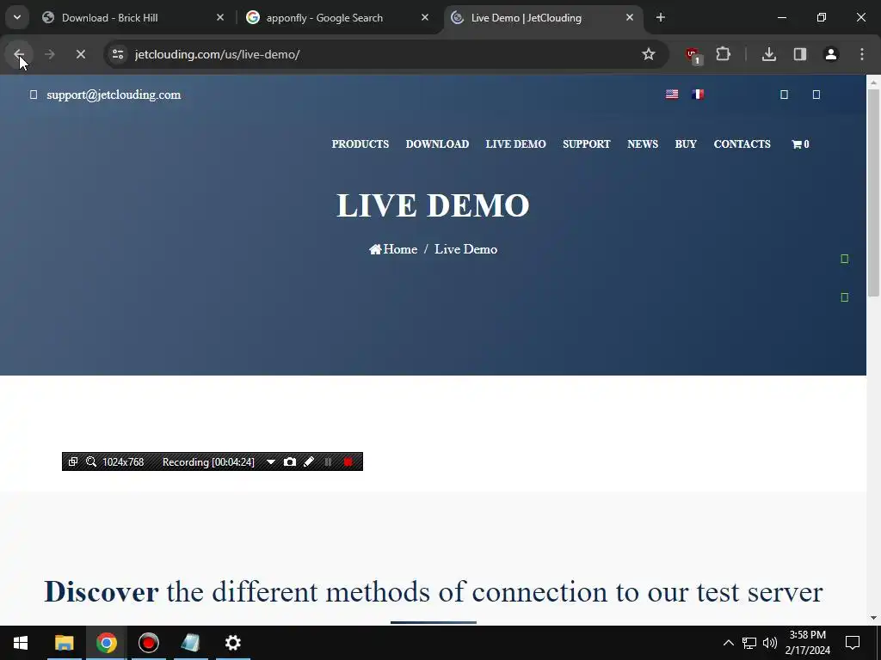Image resolution: width=881 pixels, height=660 pixels.
Task: Click the Home breadcrumb link
Action: (393, 249)
